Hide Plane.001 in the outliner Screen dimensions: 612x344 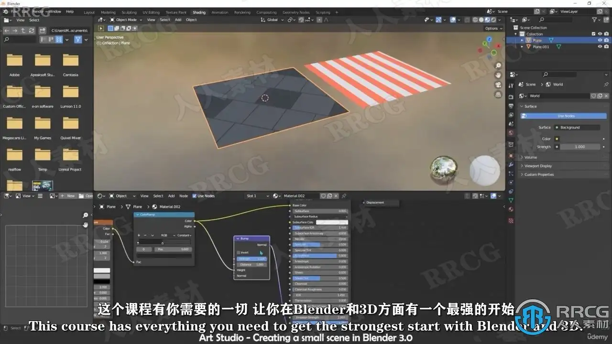pos(600,47)
